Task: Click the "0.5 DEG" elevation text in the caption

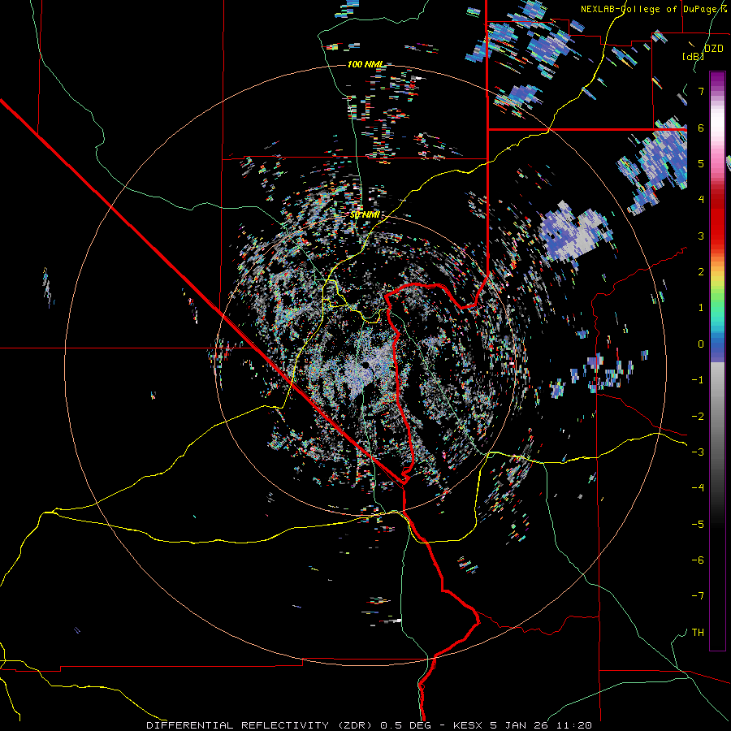Action: click(404, 725)
